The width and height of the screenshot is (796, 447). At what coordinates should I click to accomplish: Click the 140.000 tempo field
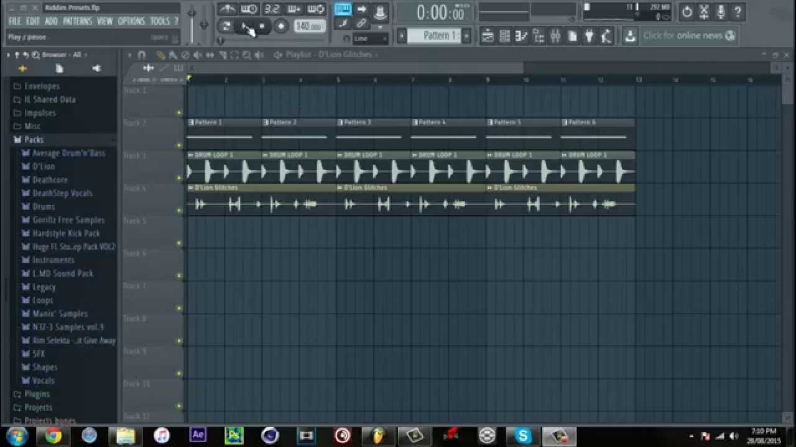309,26
